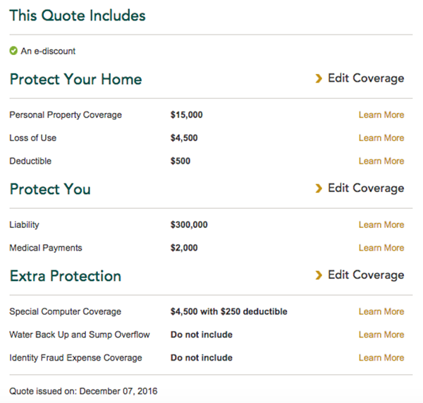423x403 pixels.
Task: Edit Coverage for Protect You section
Action: [x=366, y=188]
